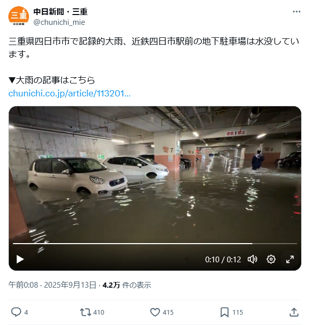Enter fullscreen video mode
This screenshot has height=325, width=310.
(x=290, y=259)
